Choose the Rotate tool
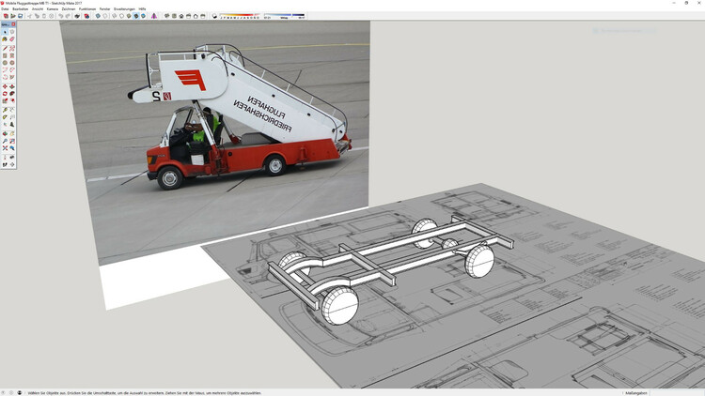 click(x=5, y=94)
